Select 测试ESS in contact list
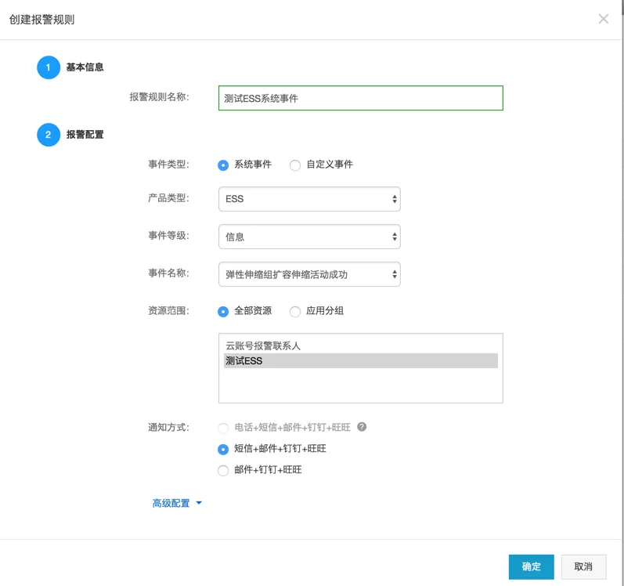624x586 pixels. pos(361,360)
